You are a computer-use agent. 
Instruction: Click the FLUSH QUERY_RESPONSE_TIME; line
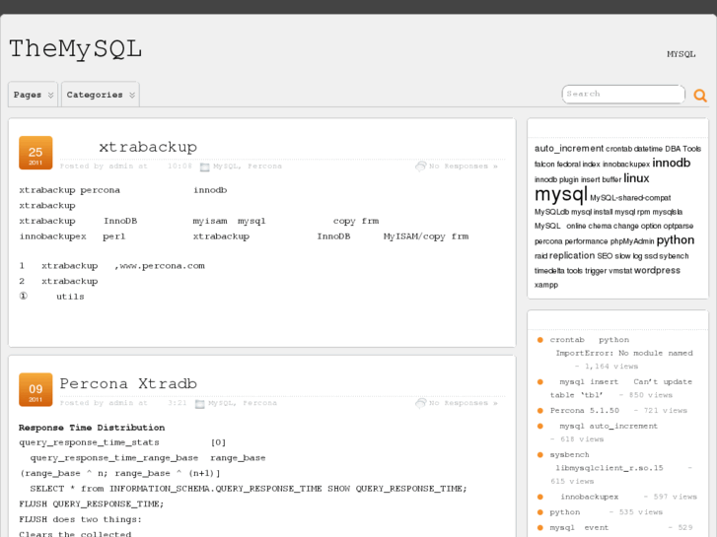92,504
